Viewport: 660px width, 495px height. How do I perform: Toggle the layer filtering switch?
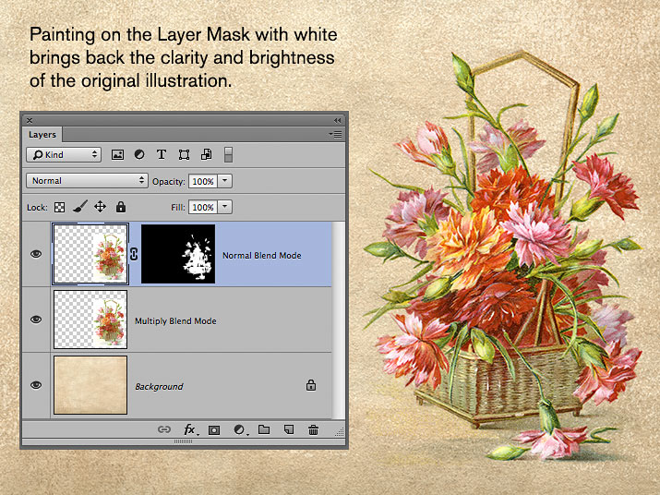(228, 154)
